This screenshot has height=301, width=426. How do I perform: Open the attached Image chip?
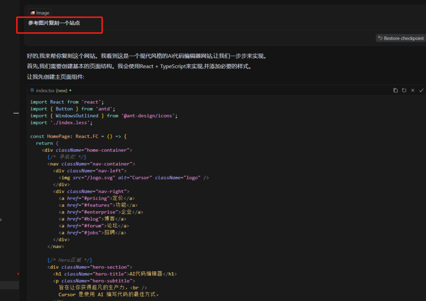[39, 13]
